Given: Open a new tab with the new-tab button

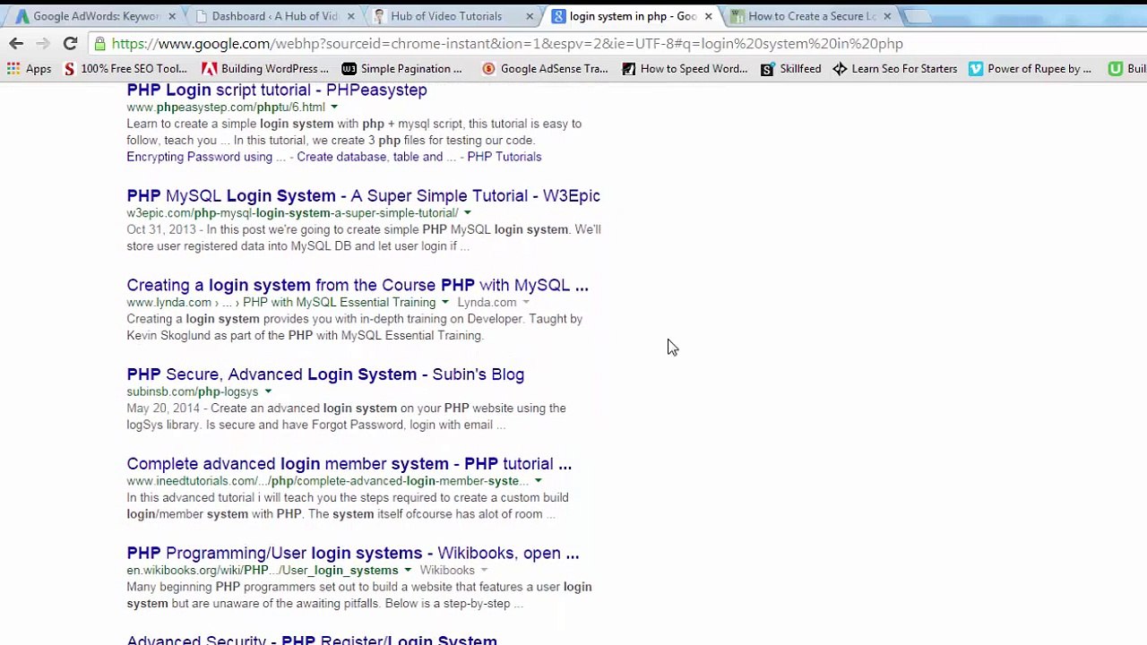Looking at the screenshot, I should tap(918, 16).
